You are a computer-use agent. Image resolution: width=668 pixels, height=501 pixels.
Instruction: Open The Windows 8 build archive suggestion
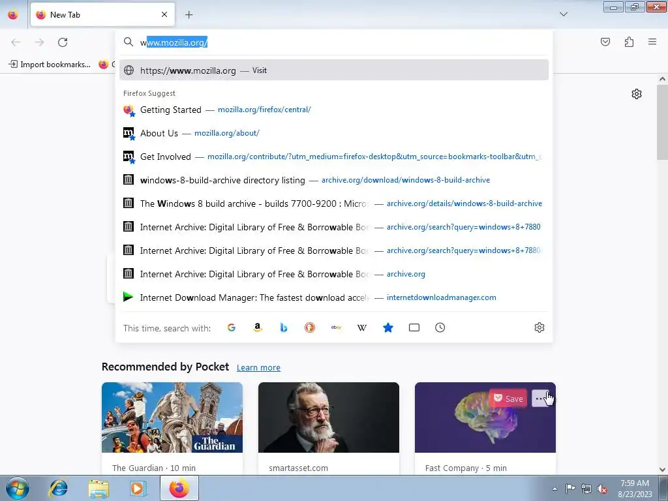pos(334,204)
